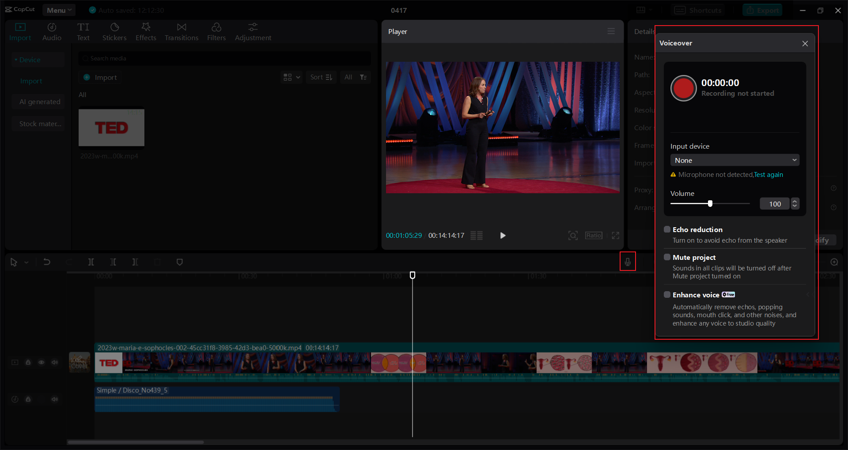
Task: Select the 2023w-m...00k.mp4 media thumbnail
Action: point(111,127)
